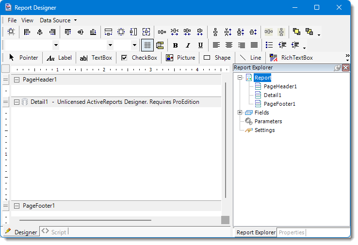Select Parameters in Report Explorer
Screen dimensions: 358x245
tap(268, 121)
